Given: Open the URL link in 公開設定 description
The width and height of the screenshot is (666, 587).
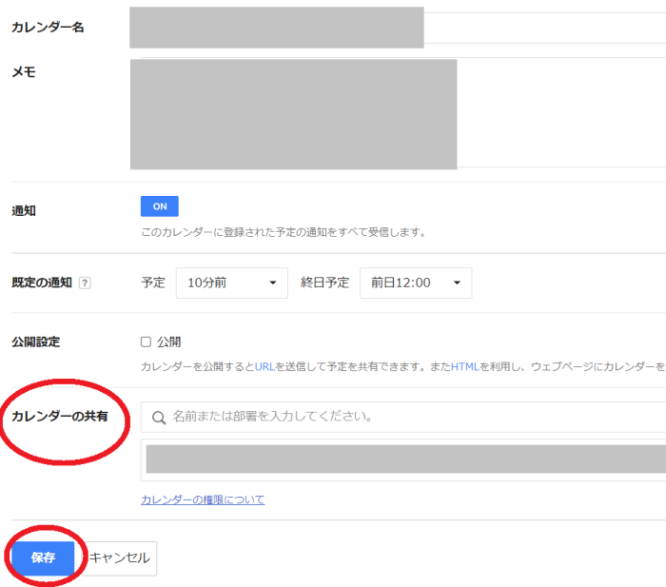Looking at the screenshot, I should click(x=264, y=366).
